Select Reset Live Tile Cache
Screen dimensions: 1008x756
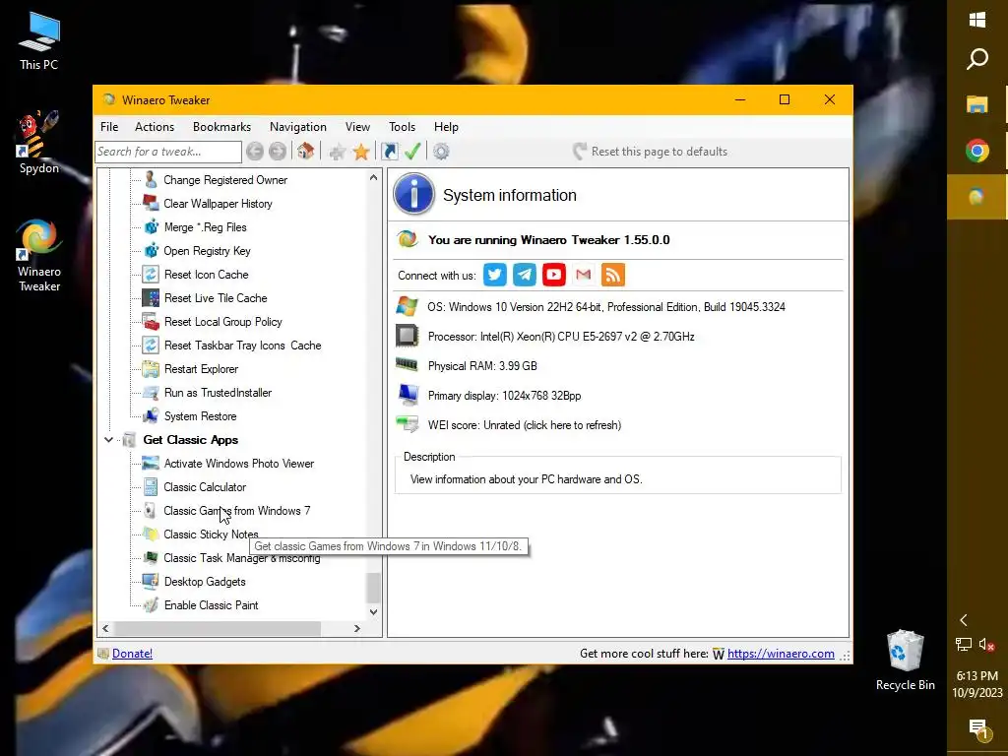(216, 297)
